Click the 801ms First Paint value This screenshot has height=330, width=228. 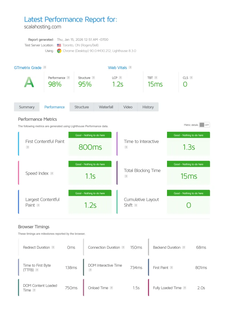point(201,268)
